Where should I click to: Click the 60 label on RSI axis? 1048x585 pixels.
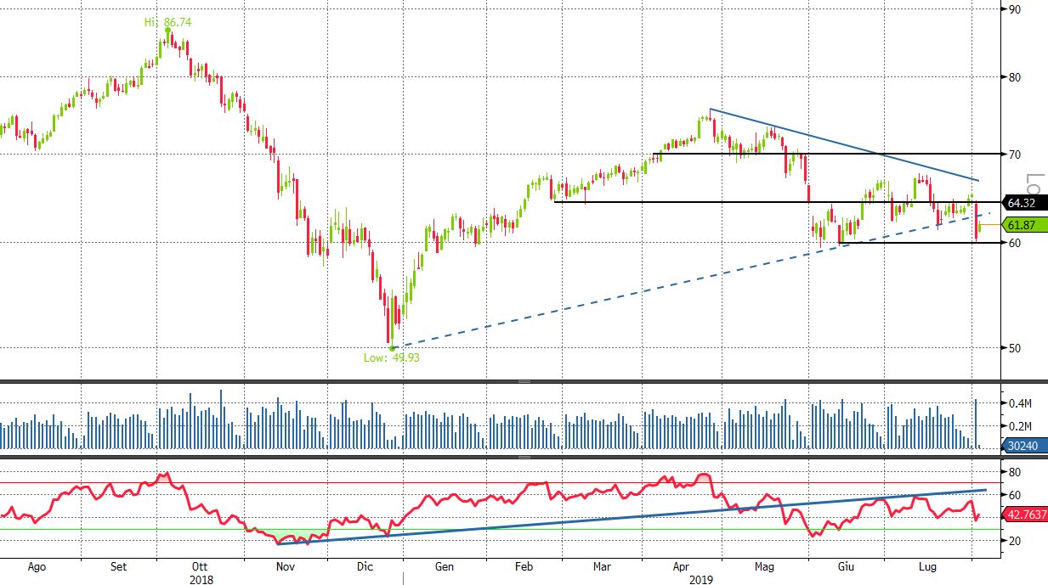point(1015,495)
